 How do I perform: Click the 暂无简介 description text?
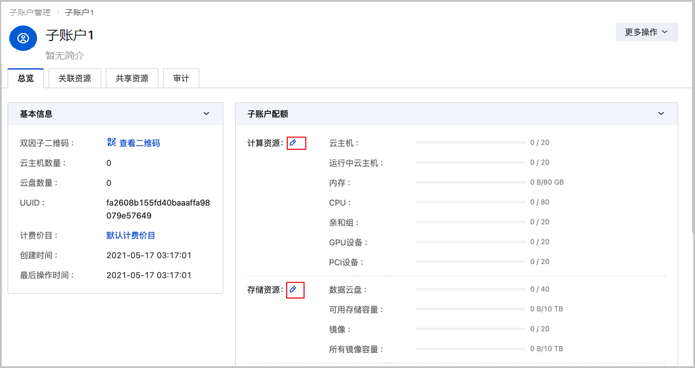[x=65, y=56]
